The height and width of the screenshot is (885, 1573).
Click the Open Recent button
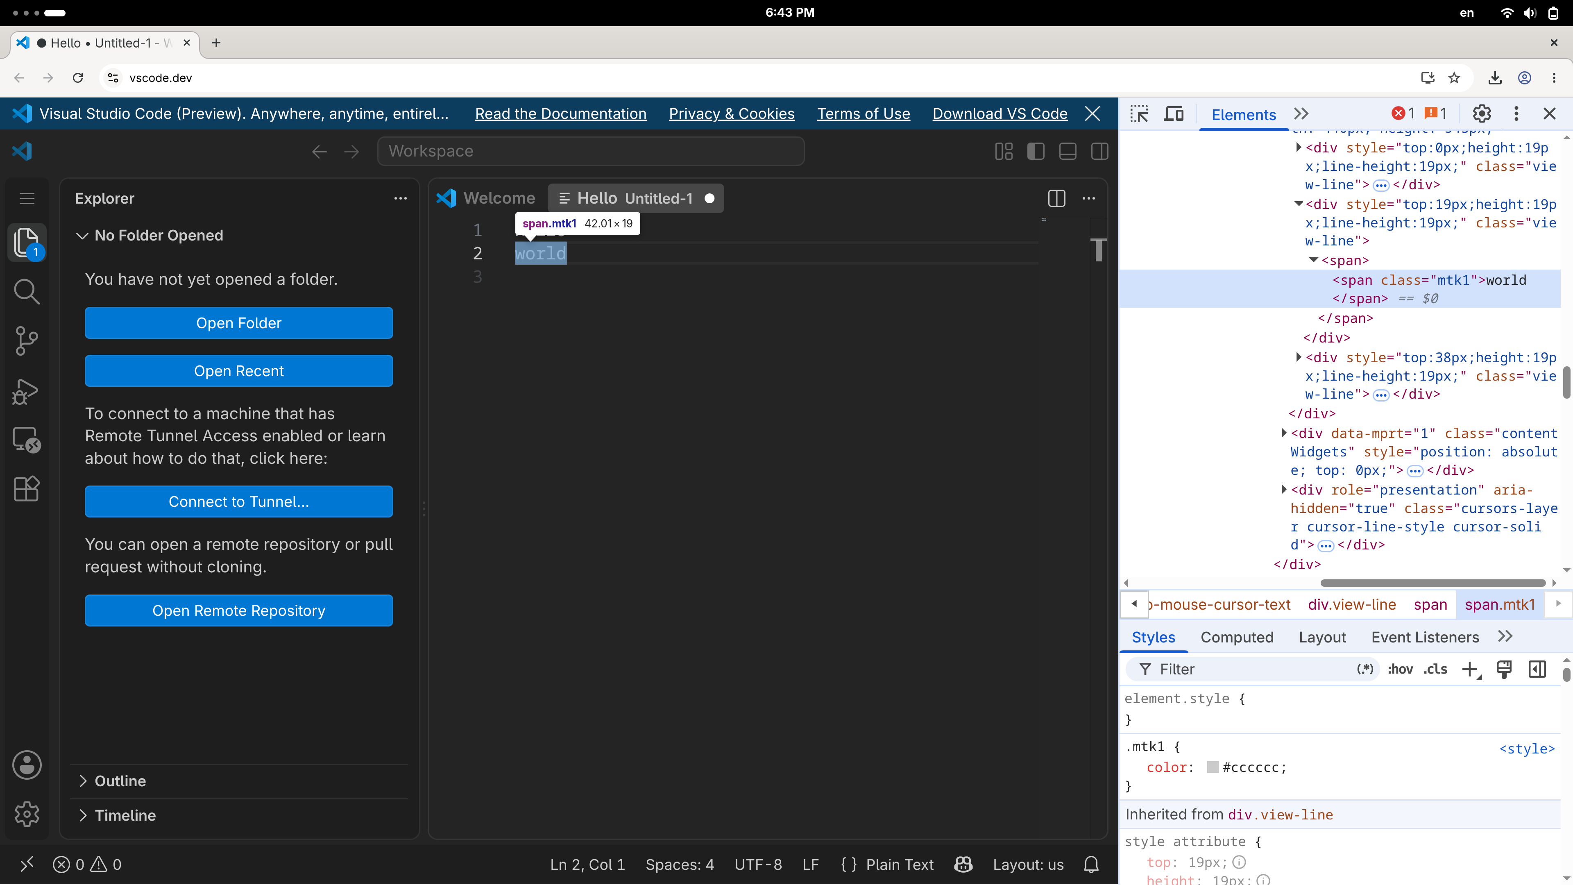(x=239, y=371)
